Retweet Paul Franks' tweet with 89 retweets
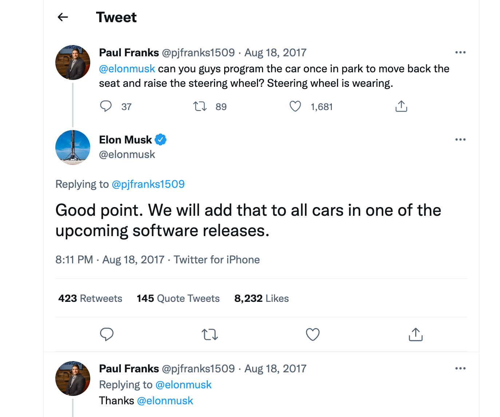Image resolution: width=500 pixels, height=417 pixels. 200,106
